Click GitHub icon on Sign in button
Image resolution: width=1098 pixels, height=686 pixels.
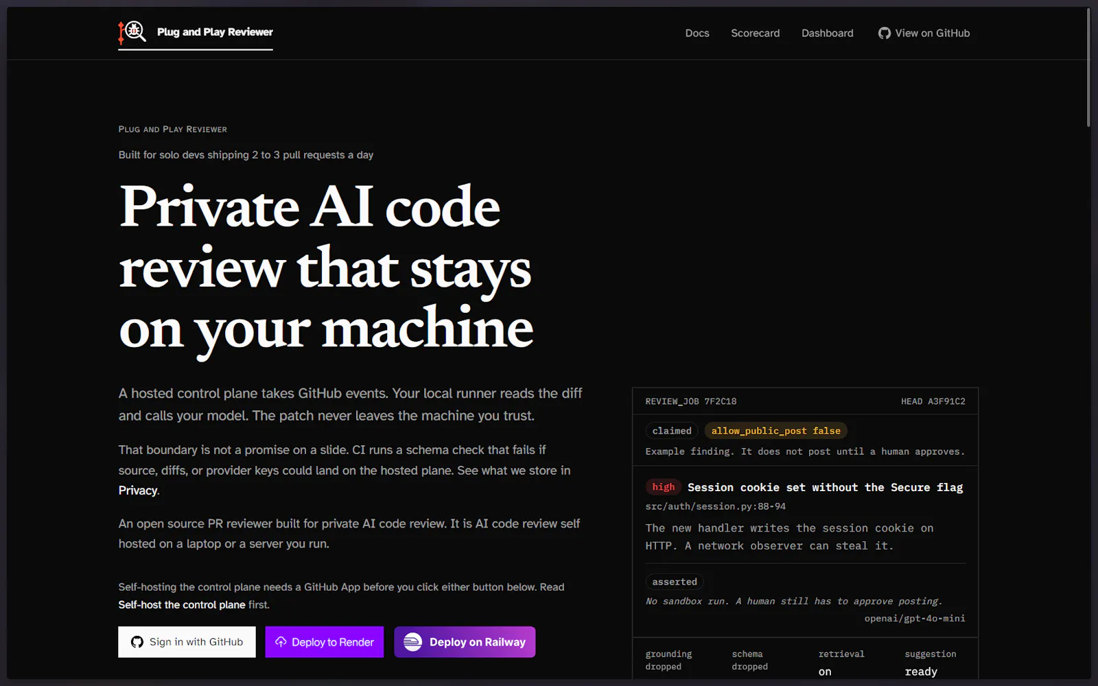[x=137, y=642]
